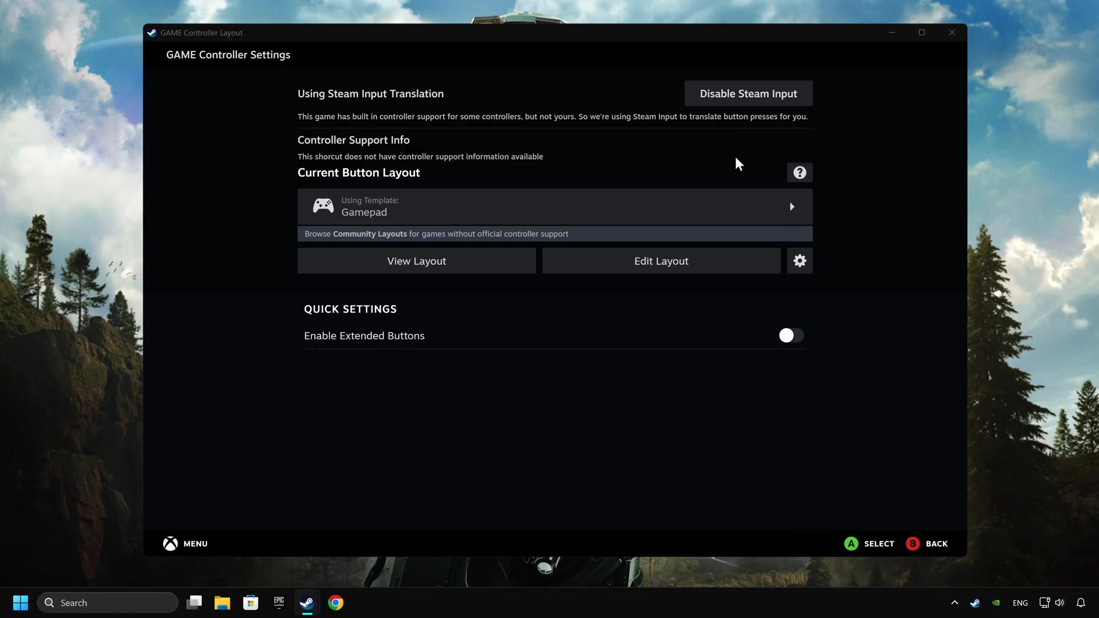Open Windows Start menu

coord(21,603)
